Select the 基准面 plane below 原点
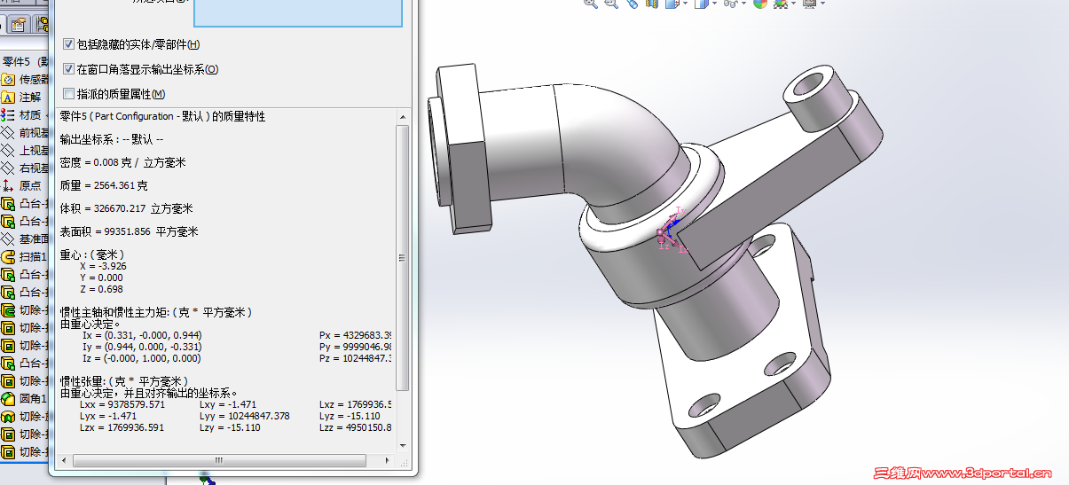This screenshot has height=485, width=1069. coord(26,239)
